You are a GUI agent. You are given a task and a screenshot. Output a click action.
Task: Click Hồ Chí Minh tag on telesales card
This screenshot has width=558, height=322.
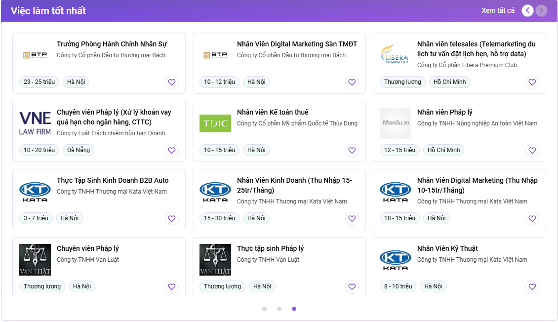click(449, 82)
